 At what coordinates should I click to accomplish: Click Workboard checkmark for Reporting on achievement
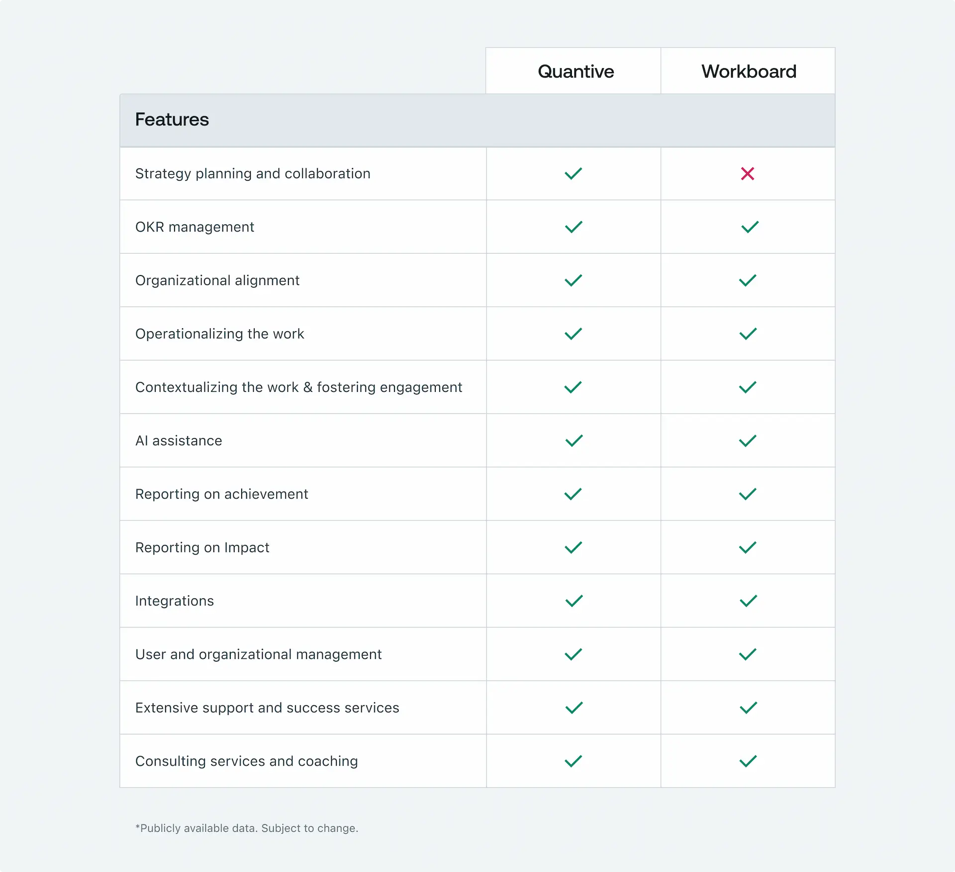pyautogui.click(x=747, y=494)
